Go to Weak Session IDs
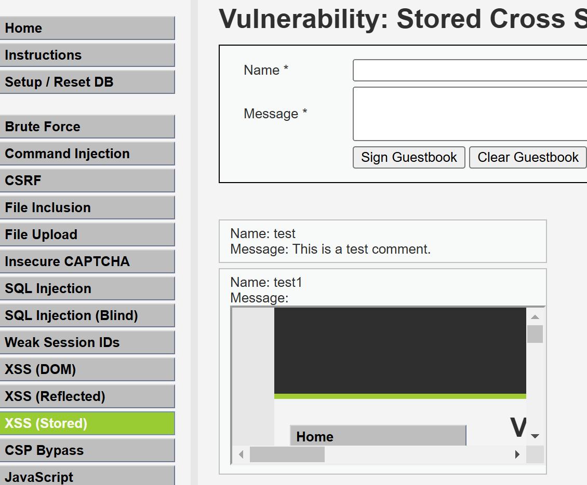 click(x=87, y=342)
